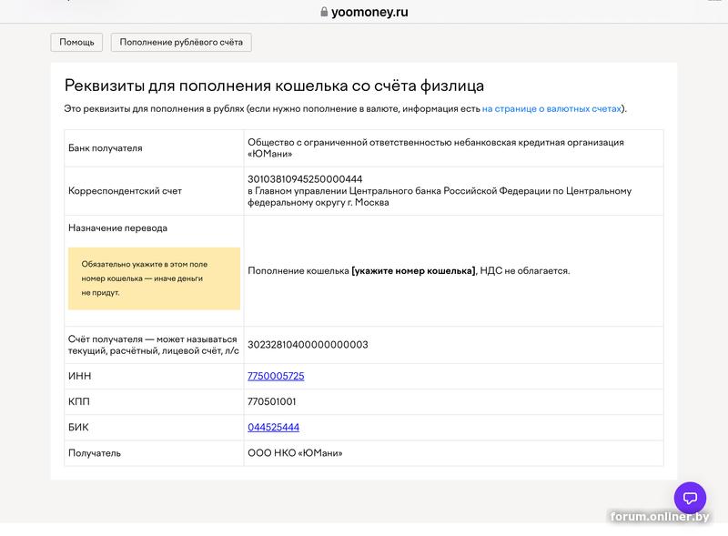This screenshot has height=536, width=728.
Task: Click the yoomoney.ru address text
Action: 369,12
